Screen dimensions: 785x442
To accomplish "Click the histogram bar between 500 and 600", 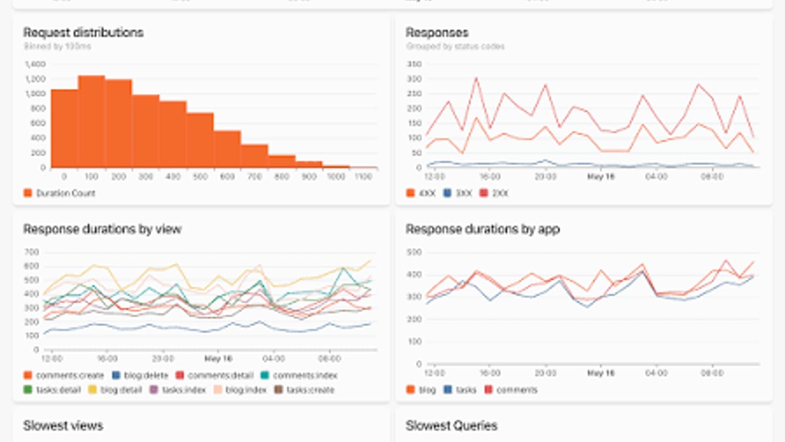I will (200, 140).
